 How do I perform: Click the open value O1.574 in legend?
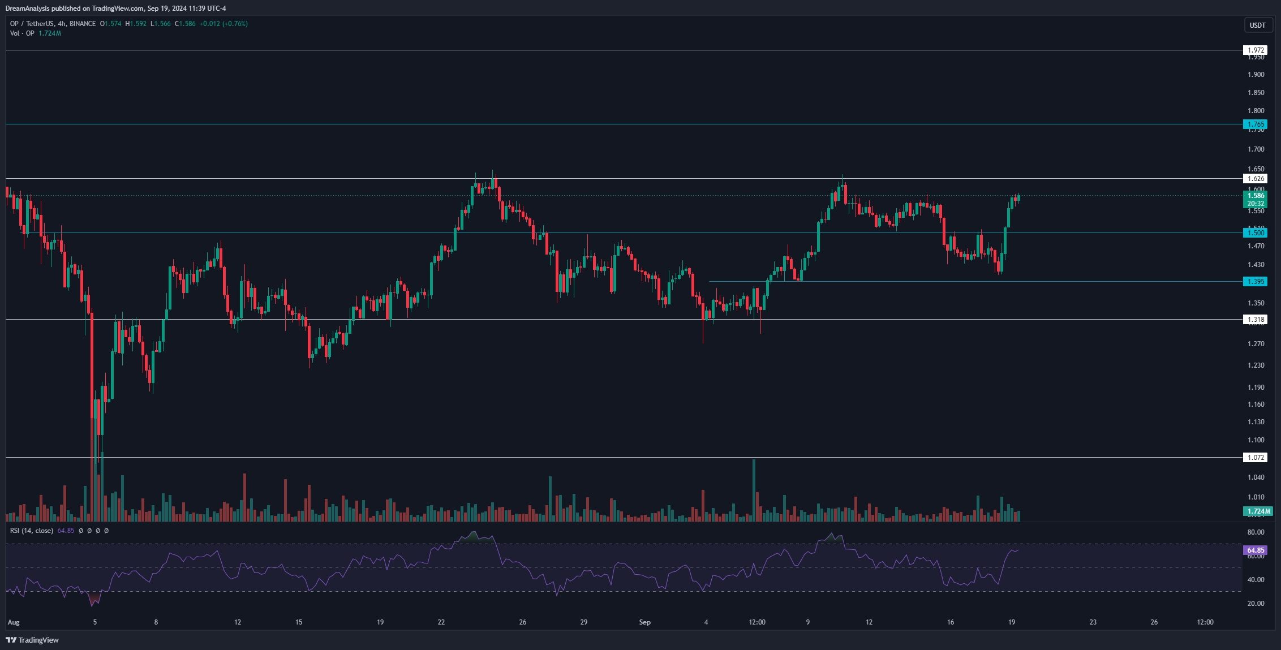[x=110, y=24]
